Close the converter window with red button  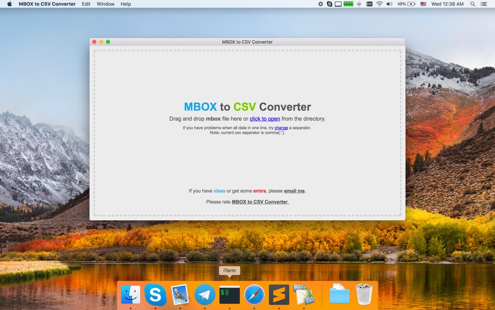[94, 42]
